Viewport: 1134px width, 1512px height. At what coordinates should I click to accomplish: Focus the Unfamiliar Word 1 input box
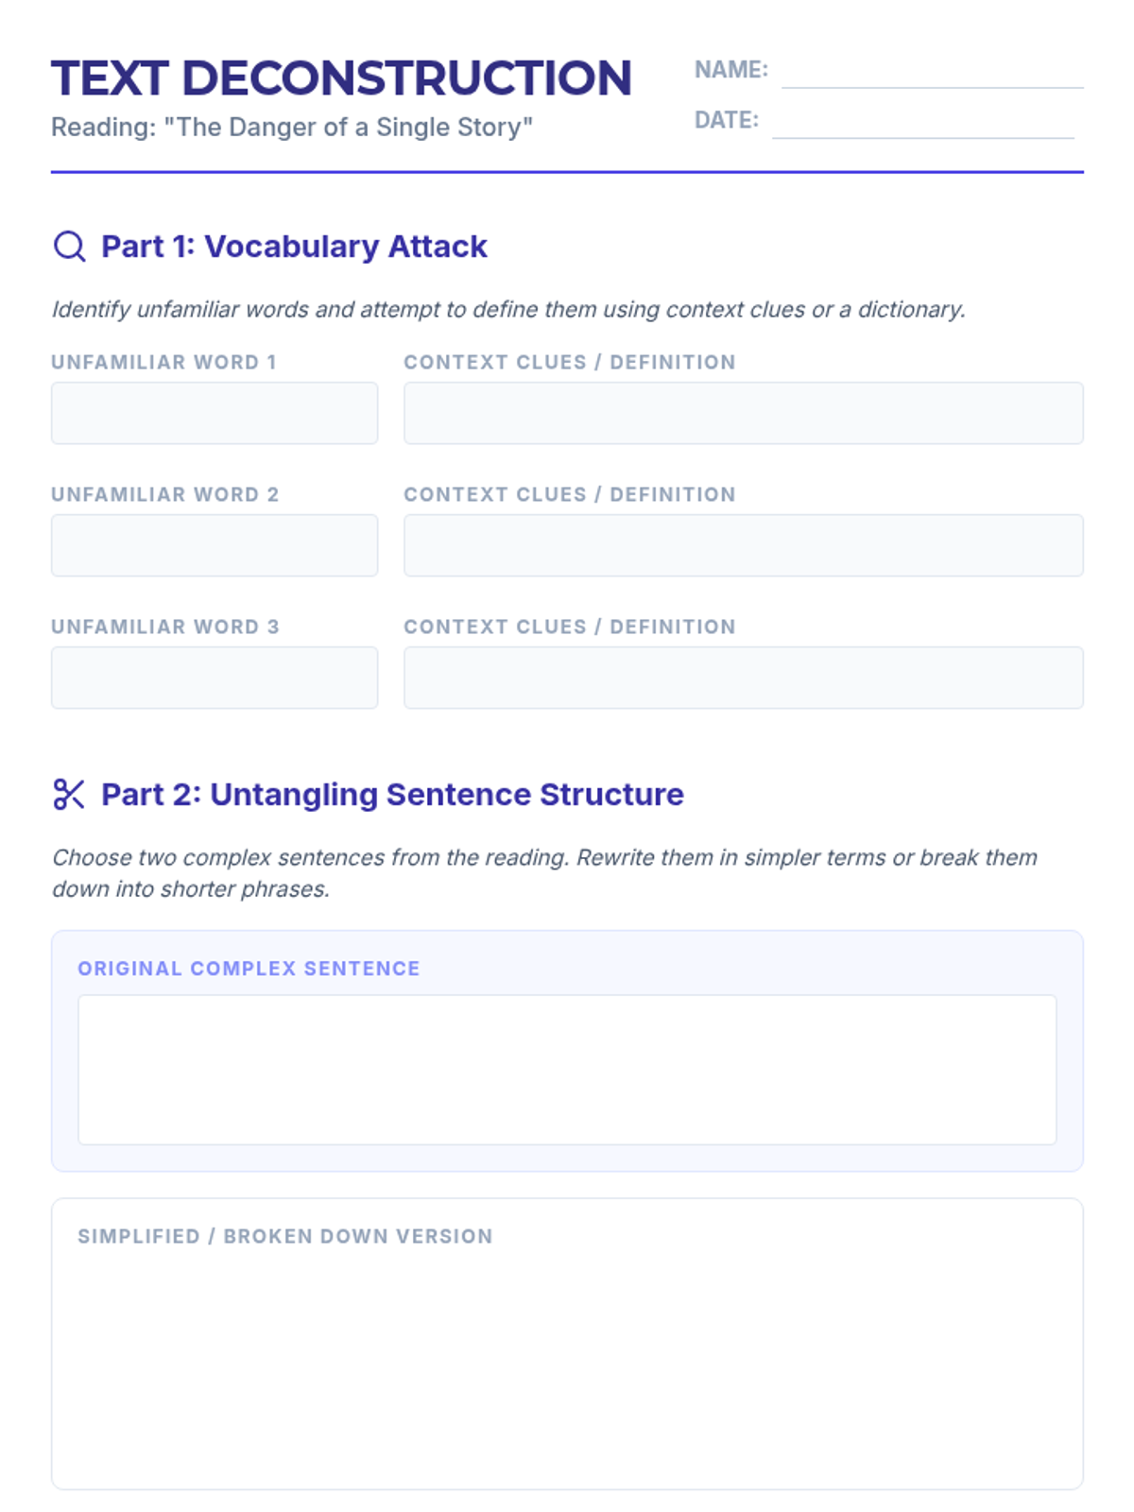(x=215, y=413)
